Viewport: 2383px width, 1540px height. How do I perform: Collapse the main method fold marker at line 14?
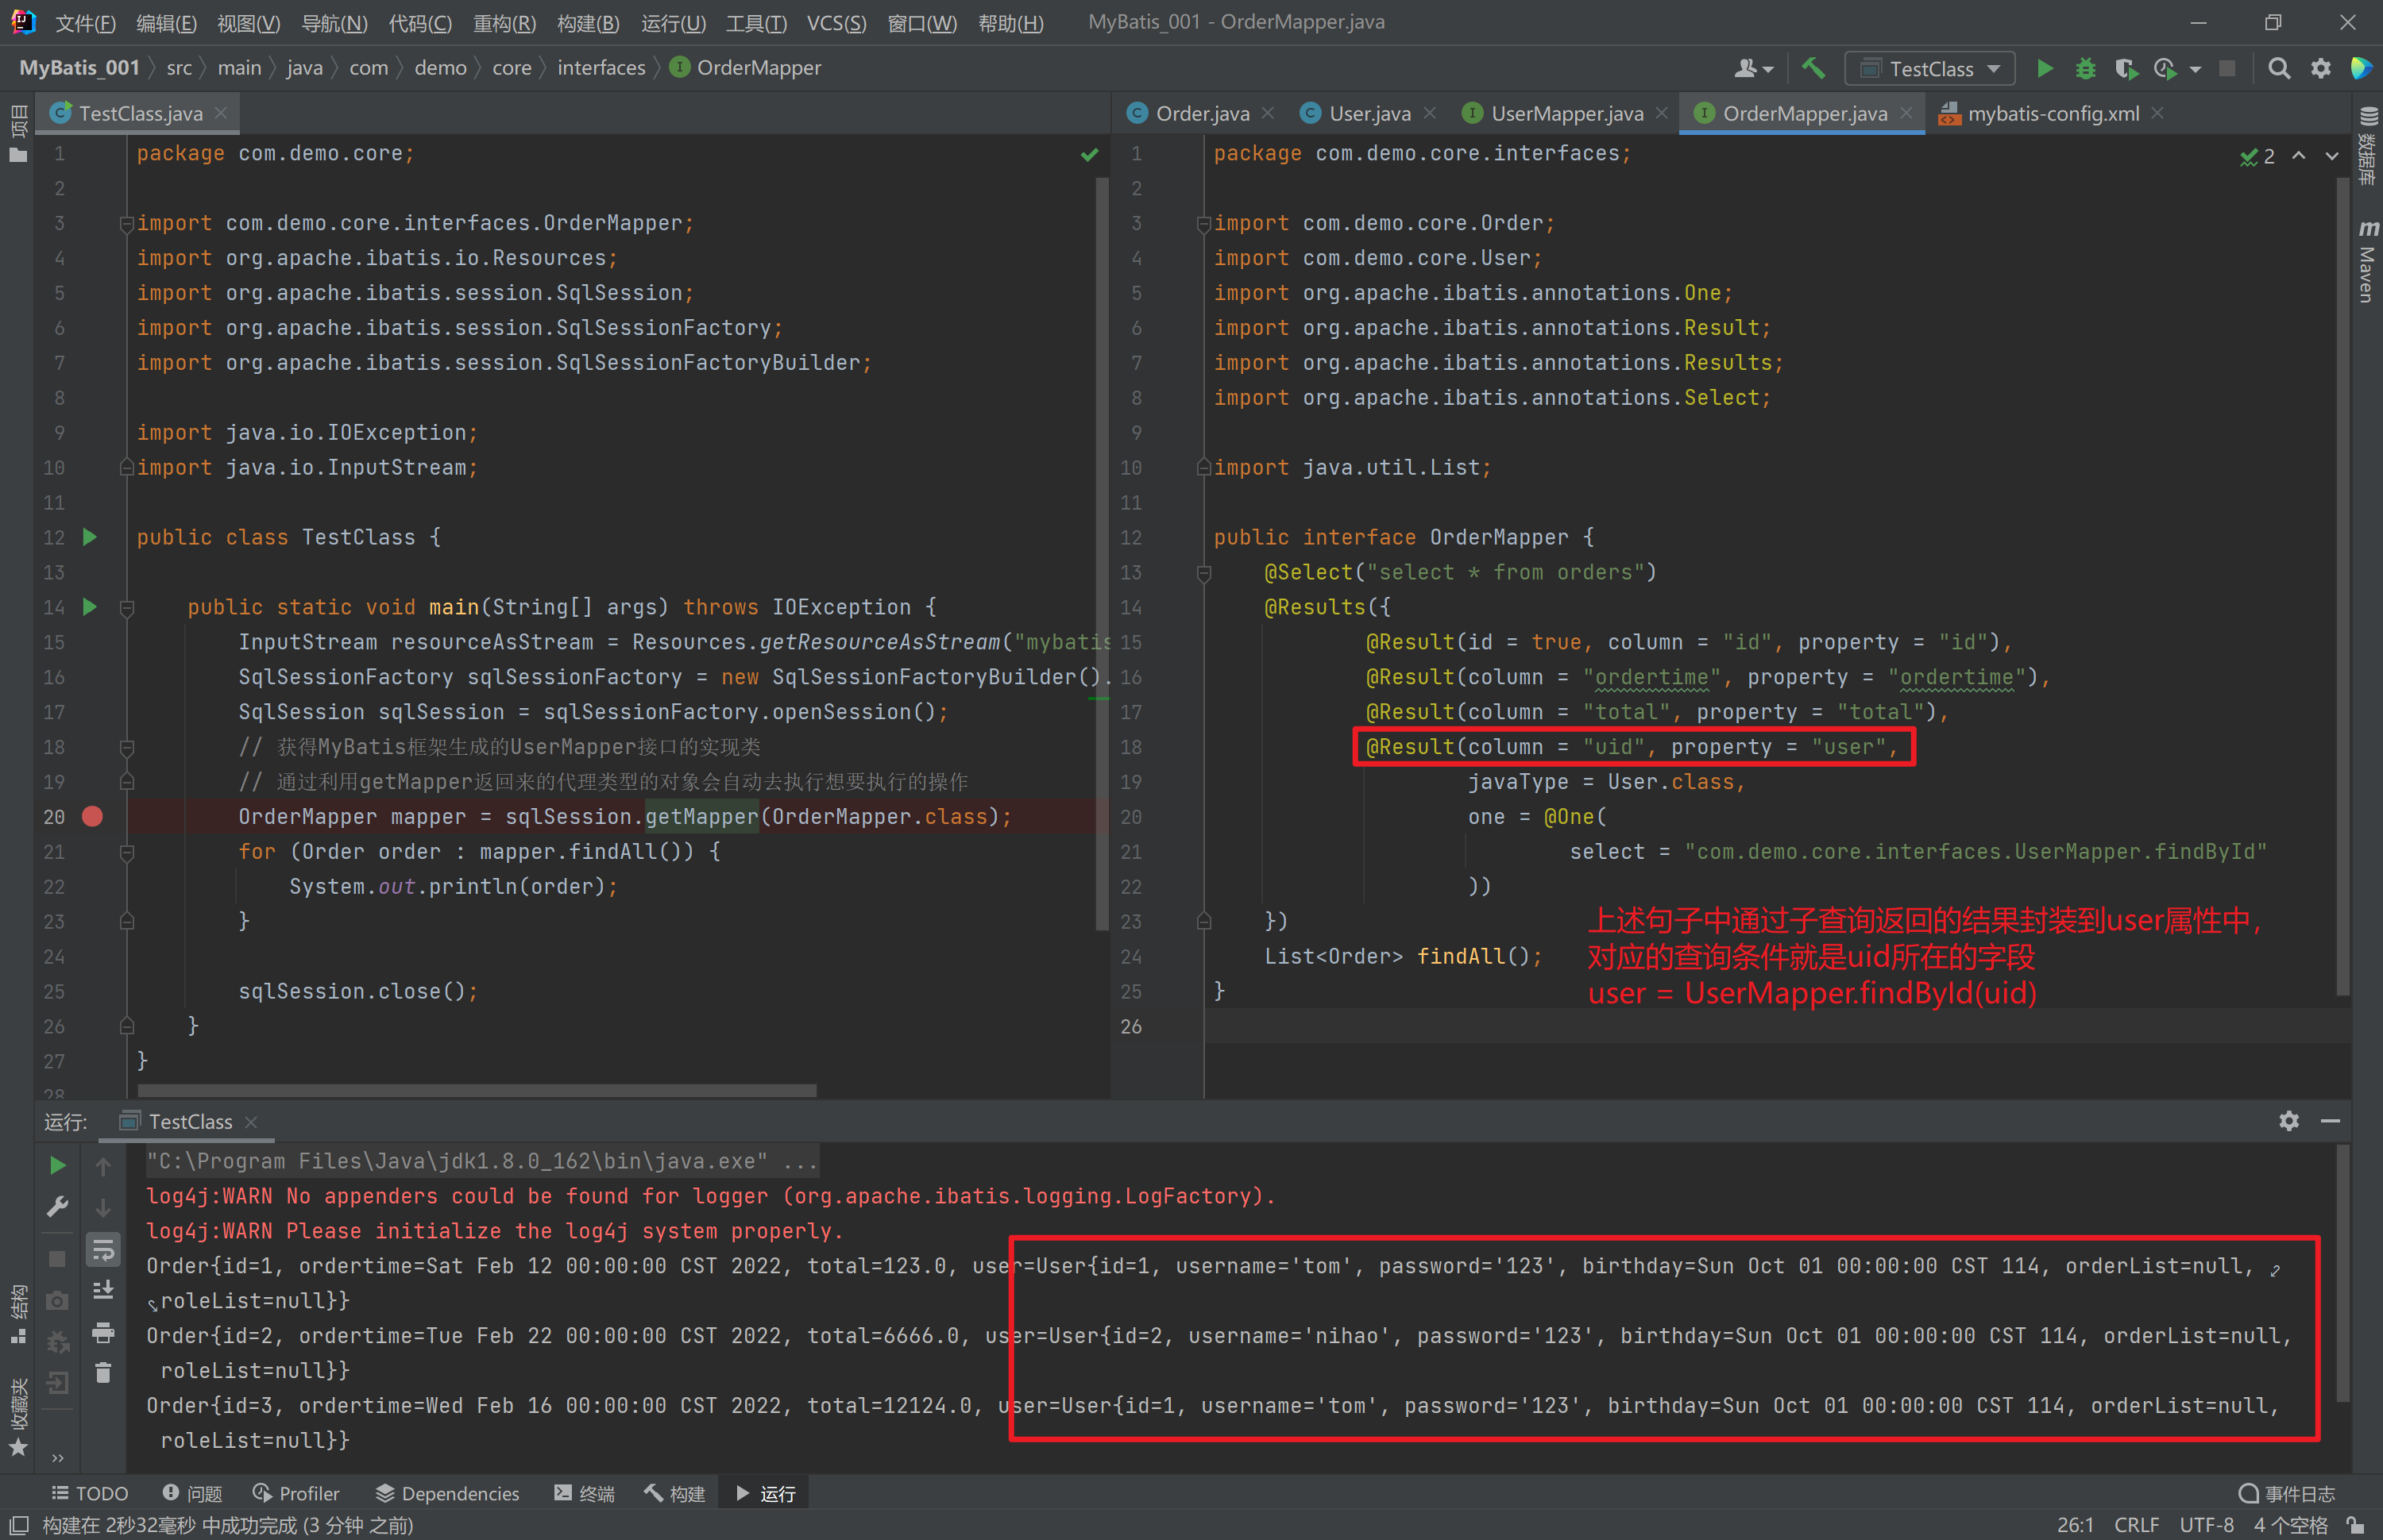127,607
